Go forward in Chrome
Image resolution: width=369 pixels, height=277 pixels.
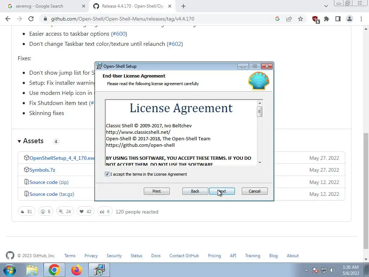19,19
